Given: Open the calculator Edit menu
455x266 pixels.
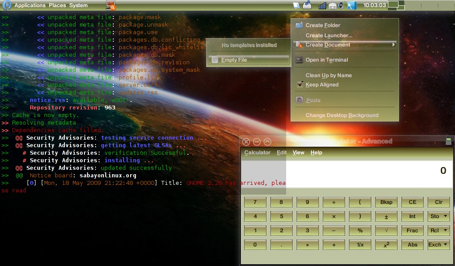Looking at the screenshot, I should (x=281, y=153).
